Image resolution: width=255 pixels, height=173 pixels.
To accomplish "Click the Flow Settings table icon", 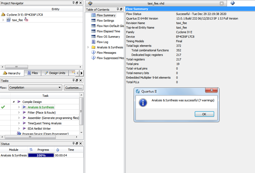I will coord(93,21).
